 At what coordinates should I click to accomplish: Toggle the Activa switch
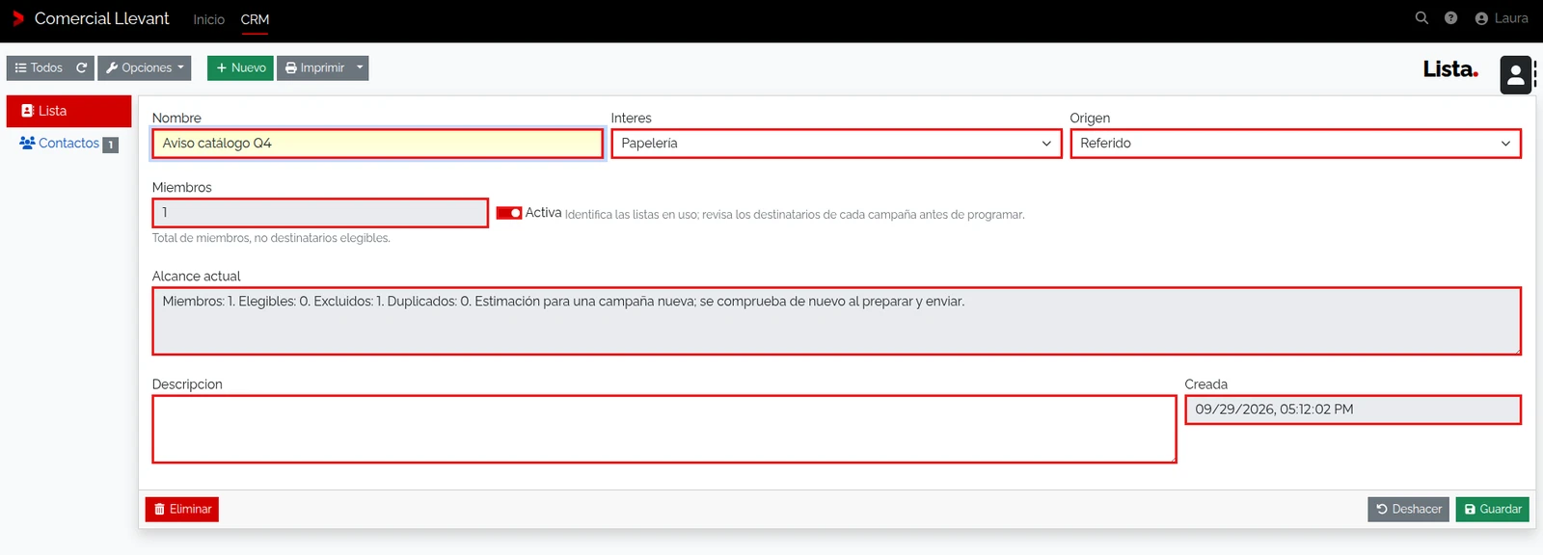509,213
